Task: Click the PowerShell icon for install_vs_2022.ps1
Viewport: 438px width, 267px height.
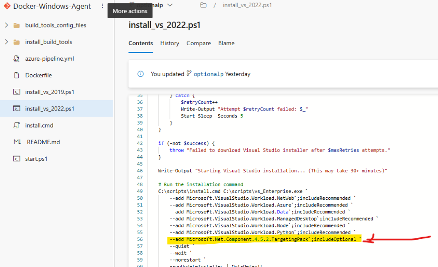Action: pos(17,108)
